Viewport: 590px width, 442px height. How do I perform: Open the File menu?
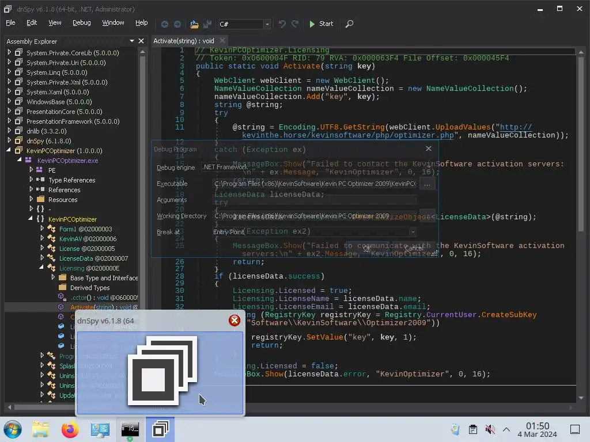[10, 22]
